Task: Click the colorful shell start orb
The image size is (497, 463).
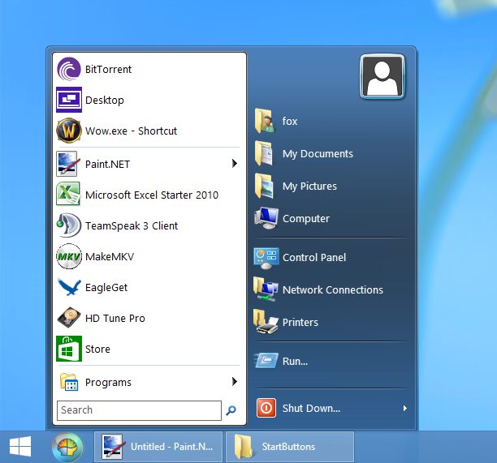Action: [67, 447]
